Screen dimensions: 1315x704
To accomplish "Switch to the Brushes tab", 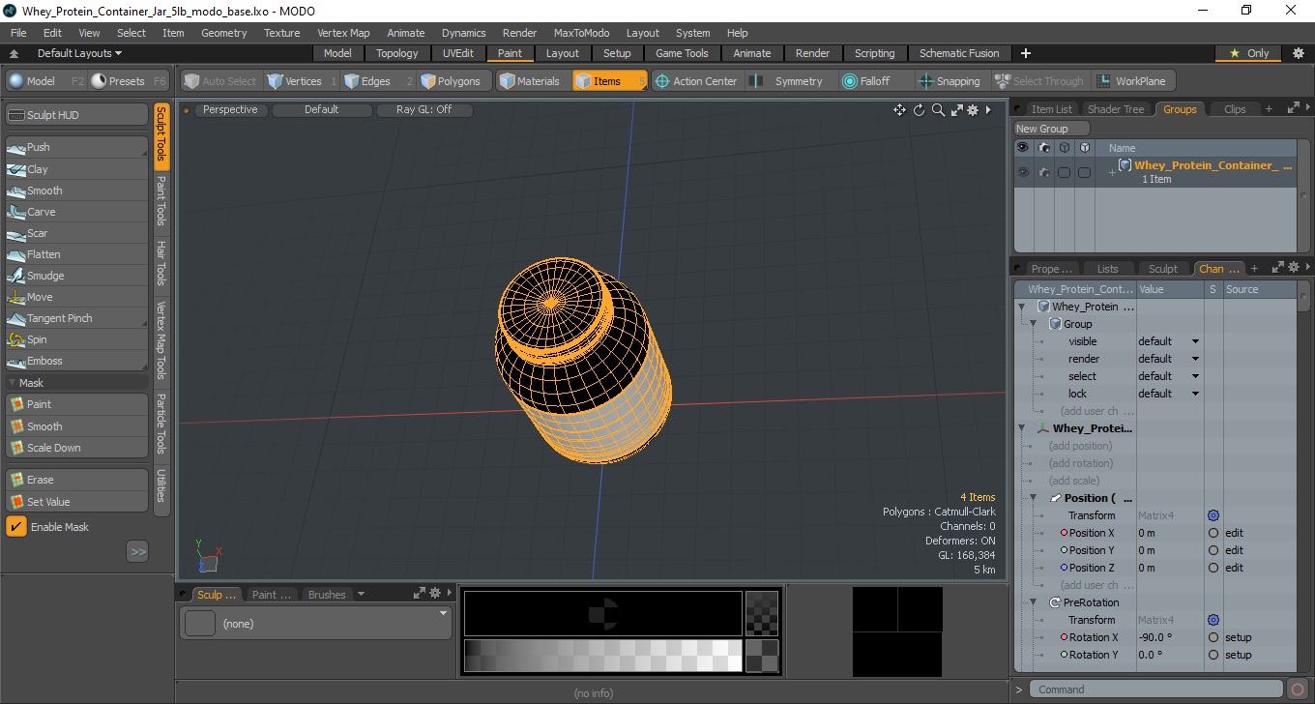I will (327, 595).
